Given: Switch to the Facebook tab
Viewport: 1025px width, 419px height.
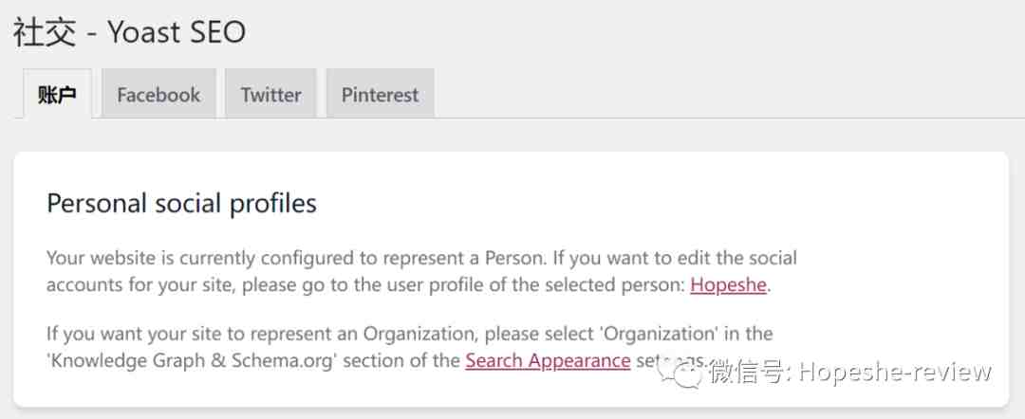Looking at the screenshot, I should [158, 94].
